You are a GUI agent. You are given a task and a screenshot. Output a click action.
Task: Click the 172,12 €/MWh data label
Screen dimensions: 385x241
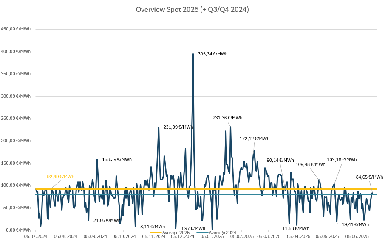pos(255,139)
